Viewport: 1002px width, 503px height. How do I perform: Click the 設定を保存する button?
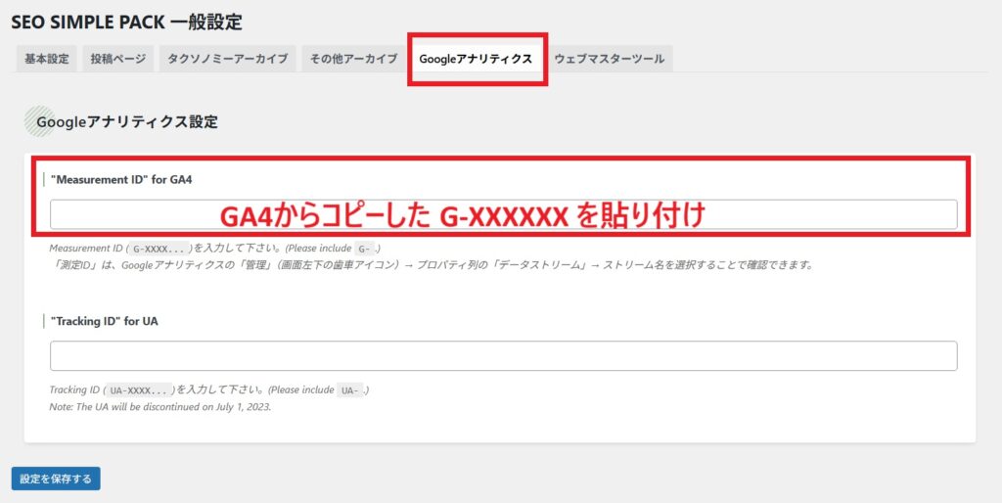(56, 479)
